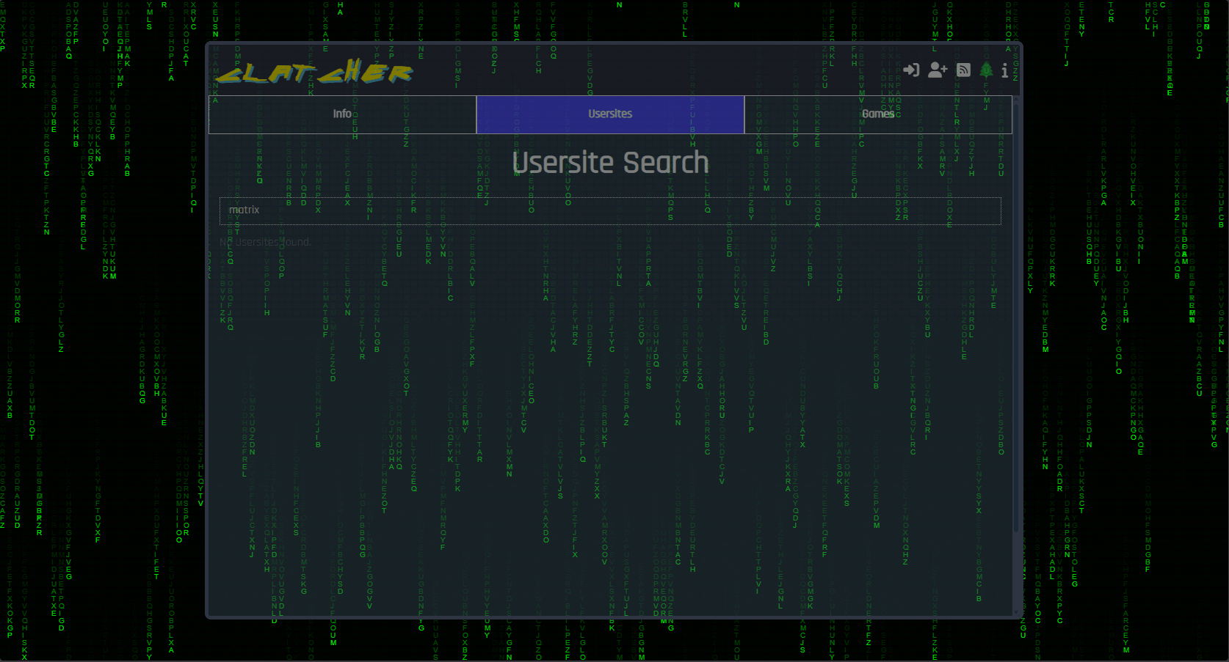Screen dimensions: 1229x662
Task: Click the 'Usersite Search' heading
Action: click(x=610, y=163)
